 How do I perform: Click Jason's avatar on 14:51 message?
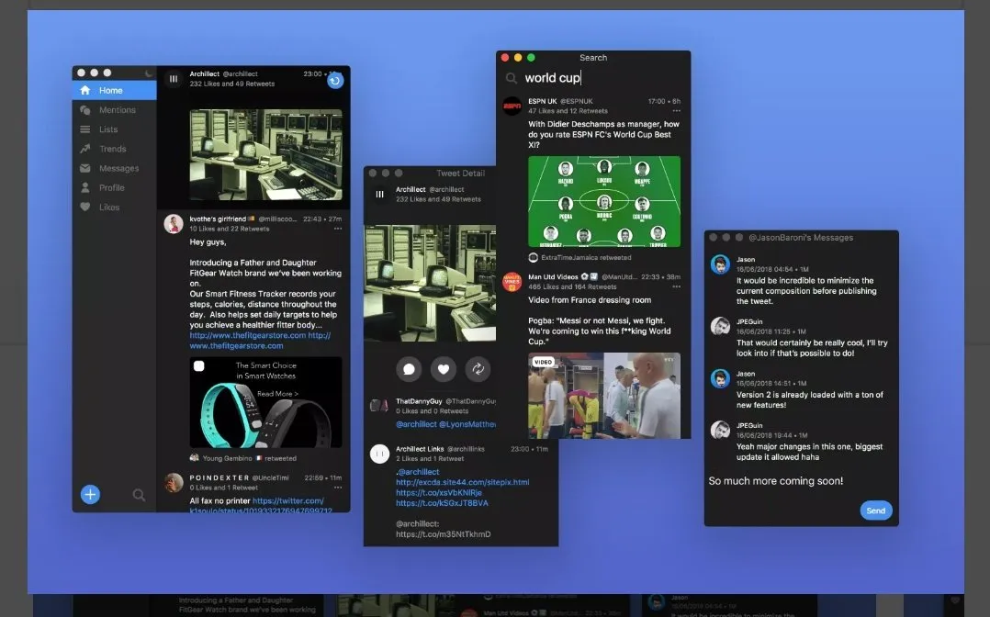point(720,378)
